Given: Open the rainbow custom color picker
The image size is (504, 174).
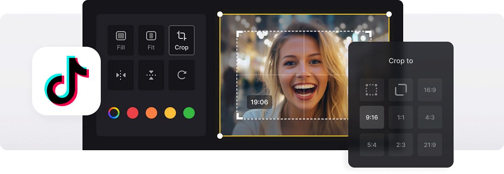Looking at the screenshot, I should [x=114, y=113].
